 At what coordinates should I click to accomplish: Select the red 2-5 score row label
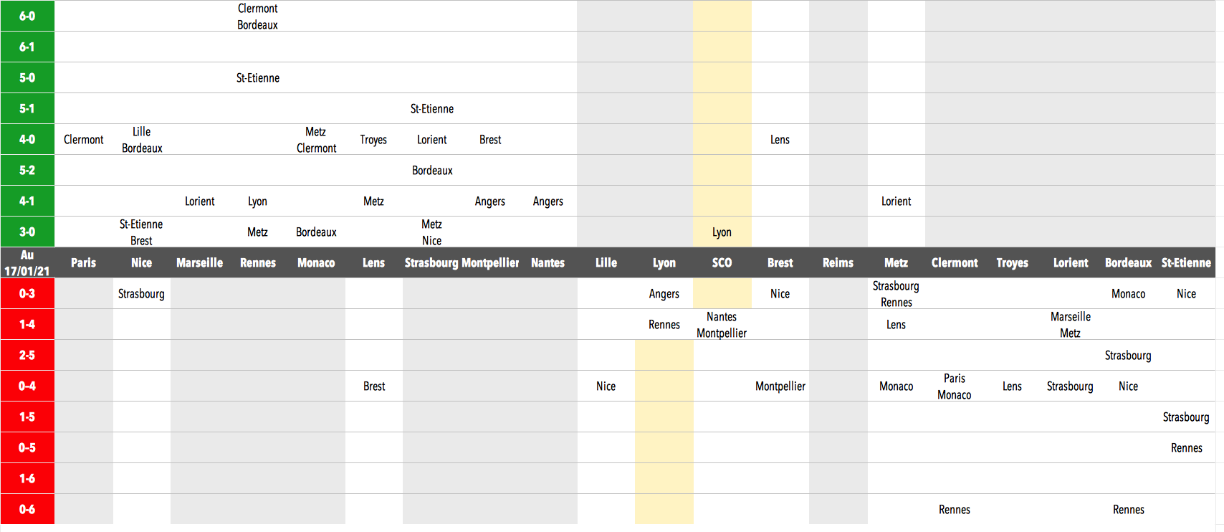27,356
